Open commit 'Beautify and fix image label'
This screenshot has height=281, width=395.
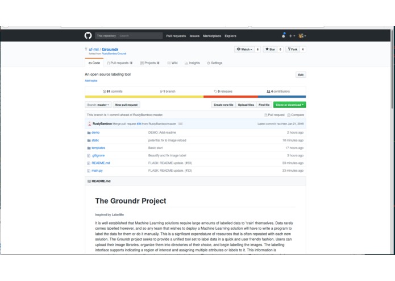tap(167, 155)
